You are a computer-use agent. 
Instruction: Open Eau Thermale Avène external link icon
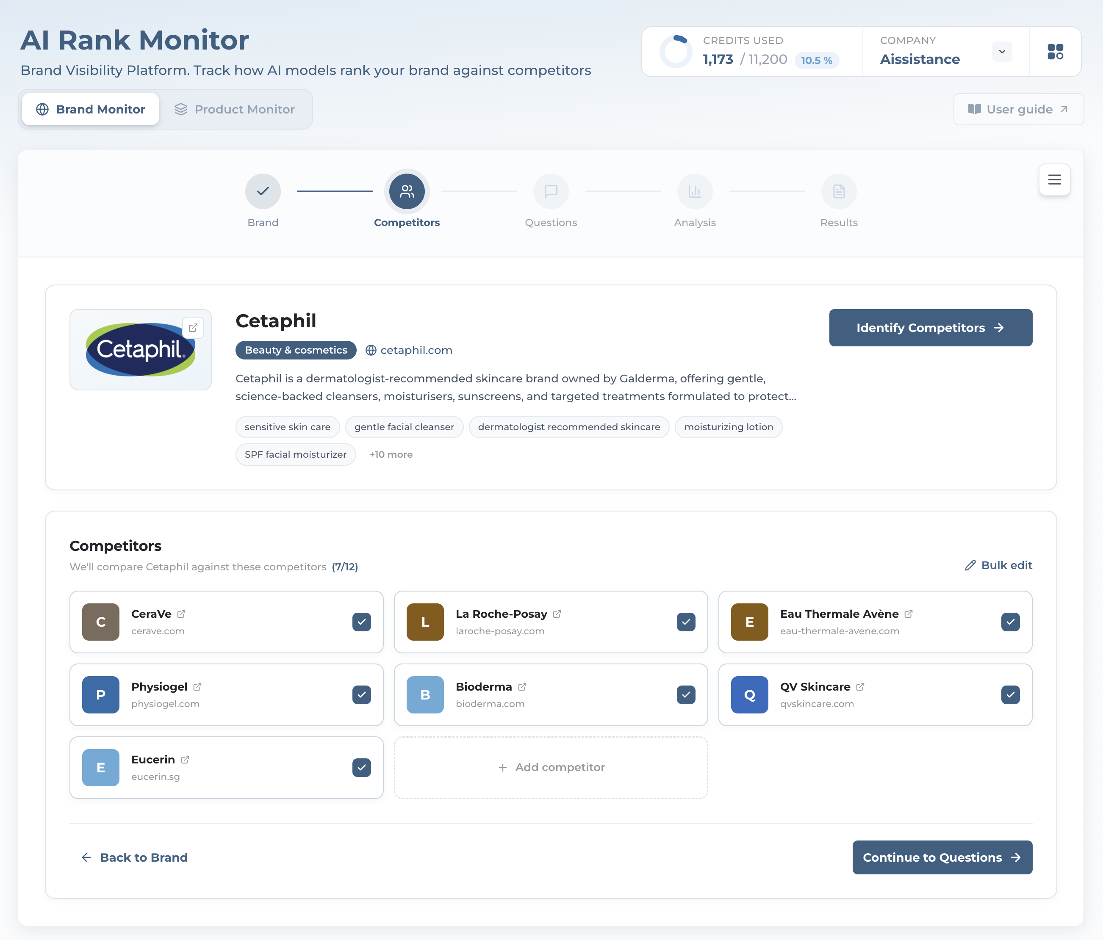909,614
